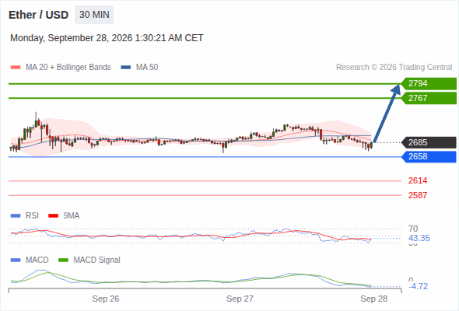Screen dimensions: 459x311
Task: Select the 2794 green resistance label
Action: coord(429,84)
